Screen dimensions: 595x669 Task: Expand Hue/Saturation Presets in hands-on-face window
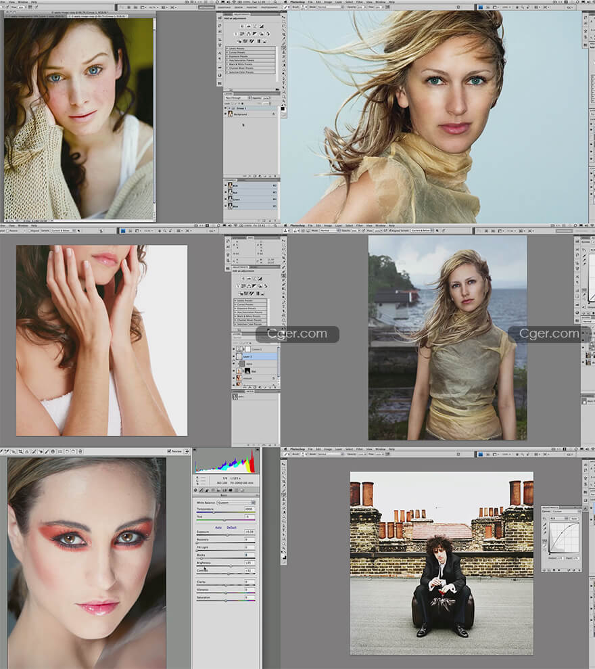[x=235, y=313]
